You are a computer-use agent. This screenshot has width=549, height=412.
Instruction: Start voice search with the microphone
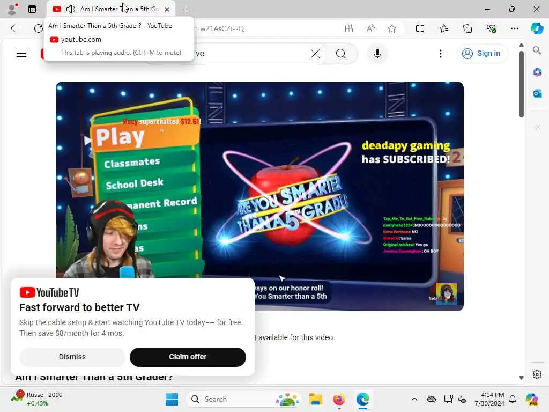[x=377, y=54]
